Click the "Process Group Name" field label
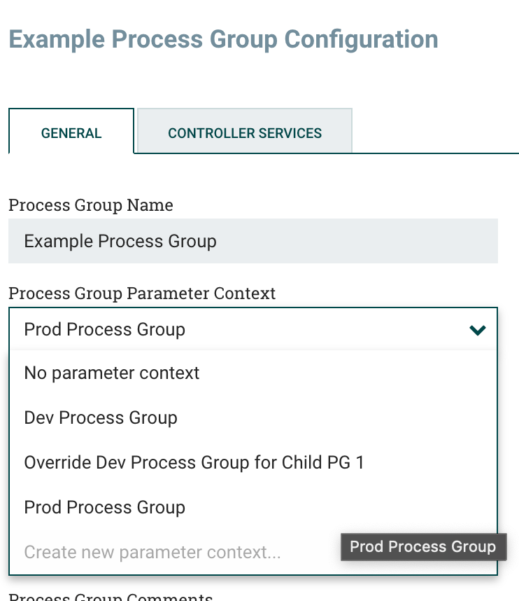Image resolution: width=519 pixels, height=601 pixels. (91, 205)
